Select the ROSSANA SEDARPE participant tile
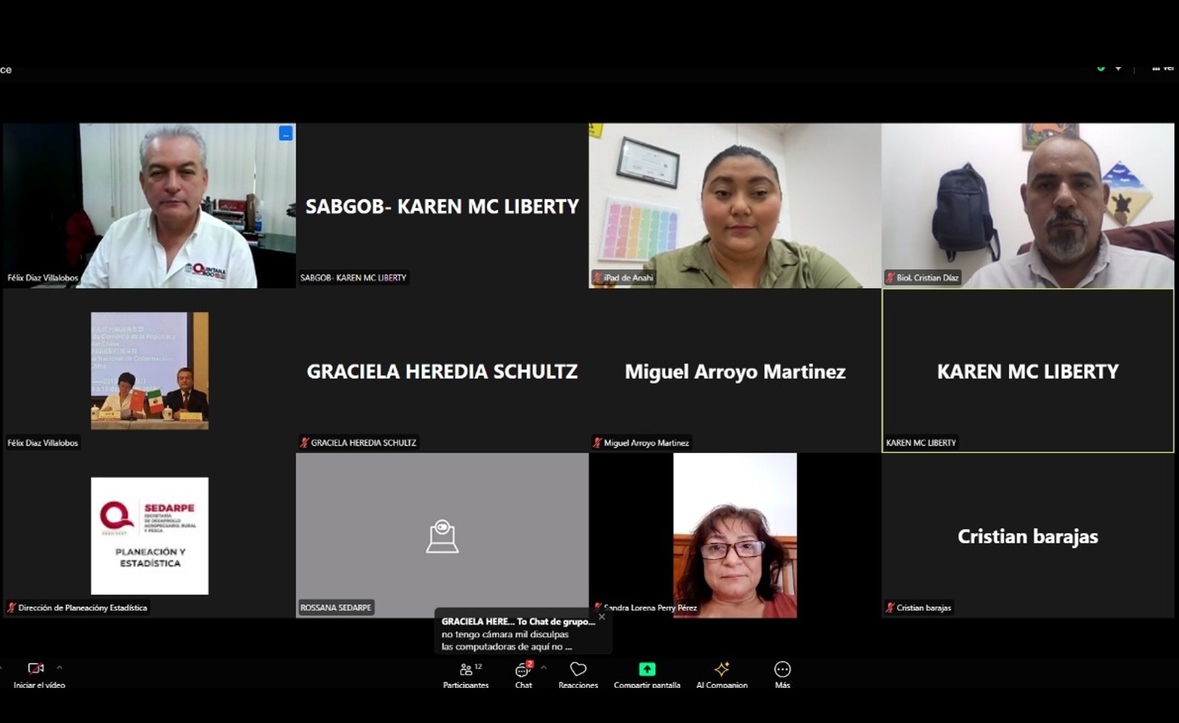 [x=441, y=536]
